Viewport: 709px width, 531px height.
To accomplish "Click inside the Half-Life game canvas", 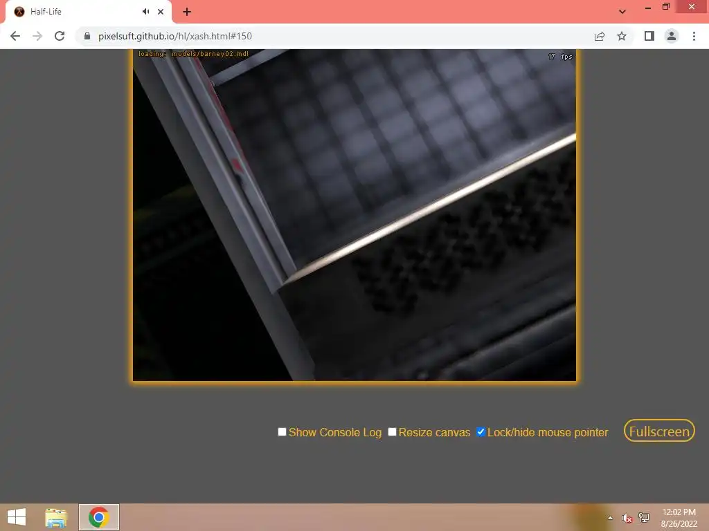I will [354, 215].
